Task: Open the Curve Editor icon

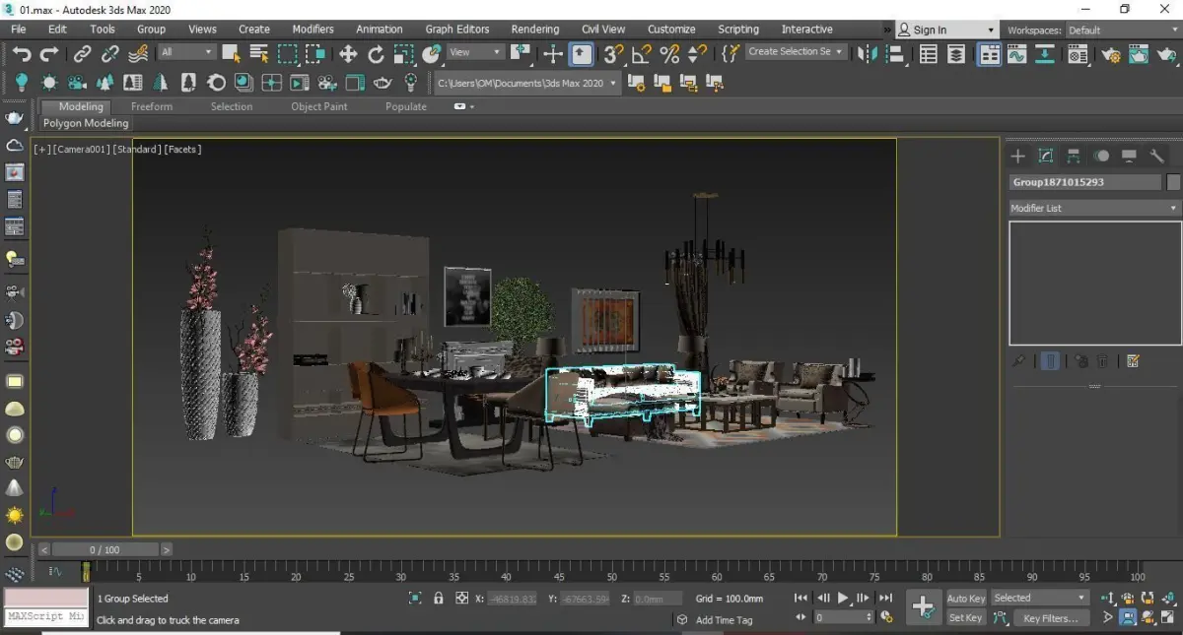Action: point(1016,54)
